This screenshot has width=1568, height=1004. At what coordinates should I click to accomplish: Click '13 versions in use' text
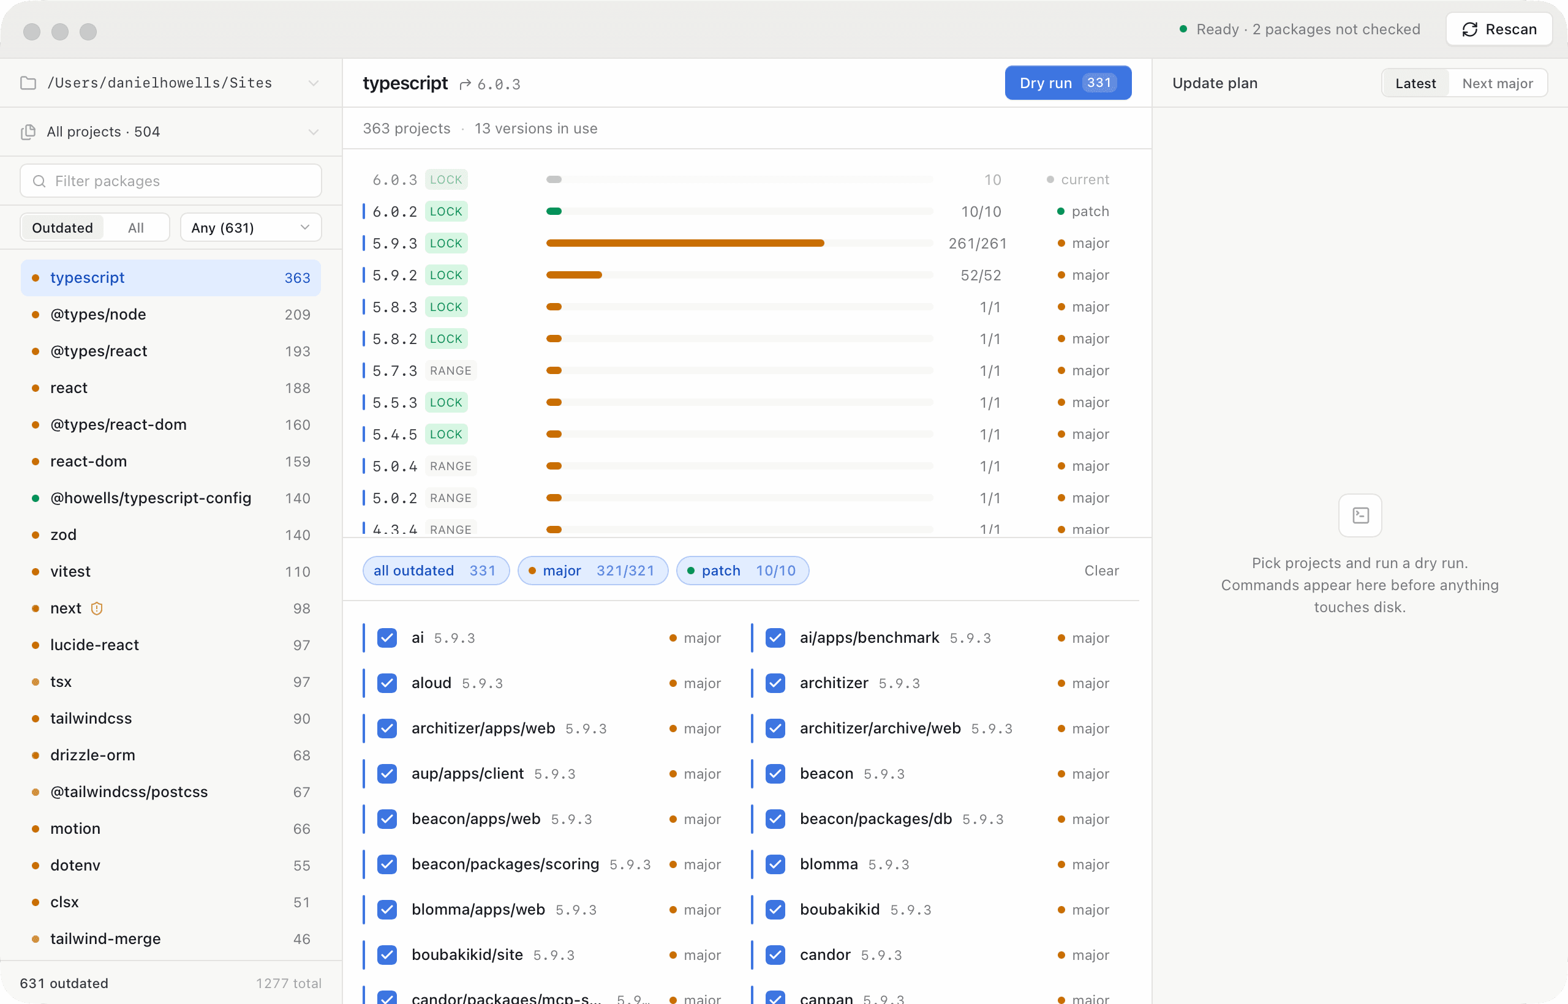535,129
